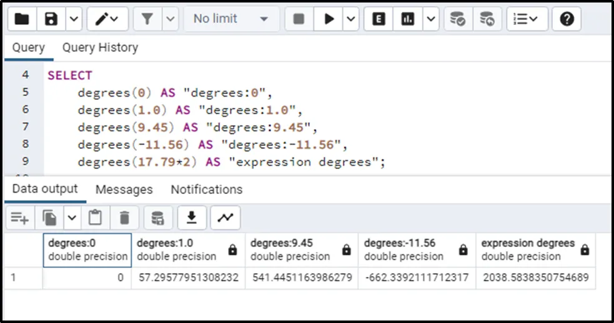614x323 pixels.
Task: Switch to the Messages tab
Action: point(124,190)
